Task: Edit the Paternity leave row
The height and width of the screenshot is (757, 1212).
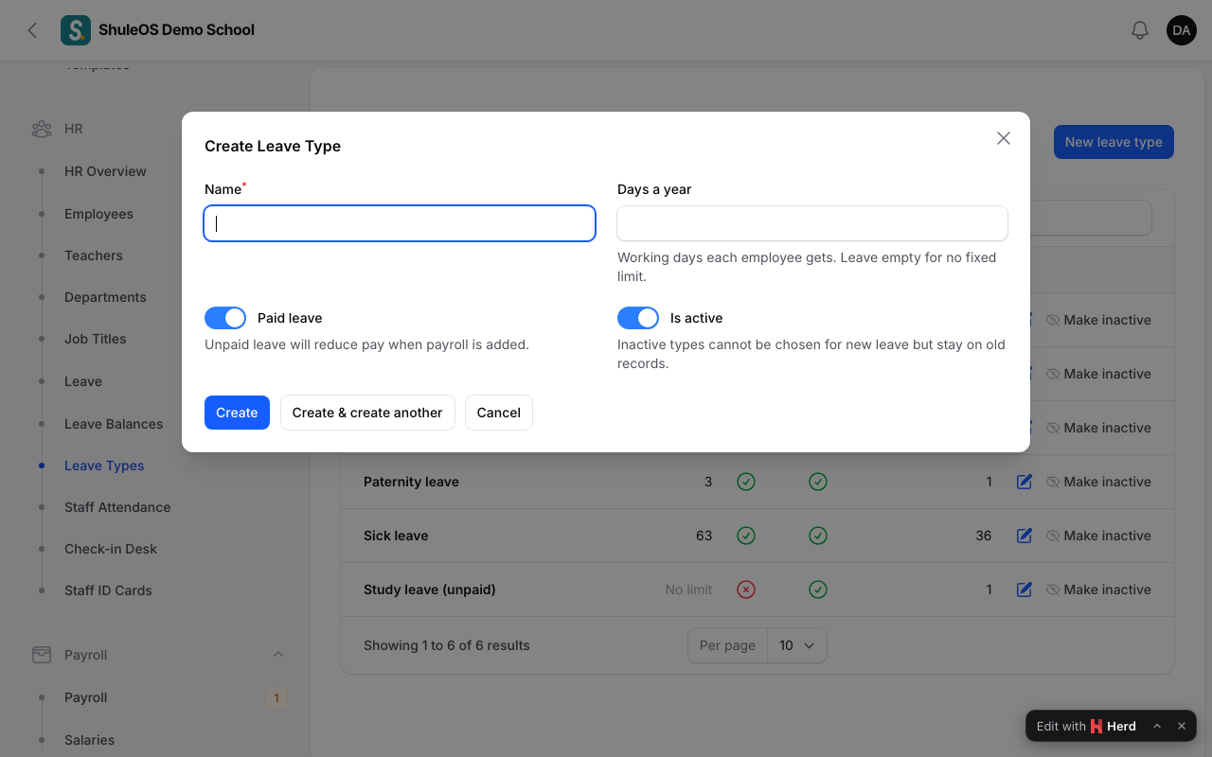Action: [1024, 482]
